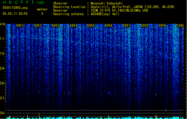Click the 0958 time marker label
The height and width of the screenshot is (119, 187).
(144, 26)
